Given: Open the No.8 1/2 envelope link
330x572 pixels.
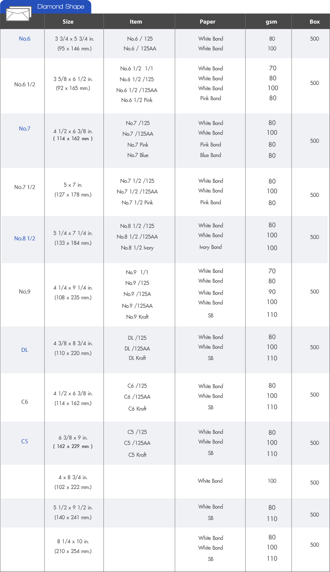Looking at the screenshot, I should [24, 238].
